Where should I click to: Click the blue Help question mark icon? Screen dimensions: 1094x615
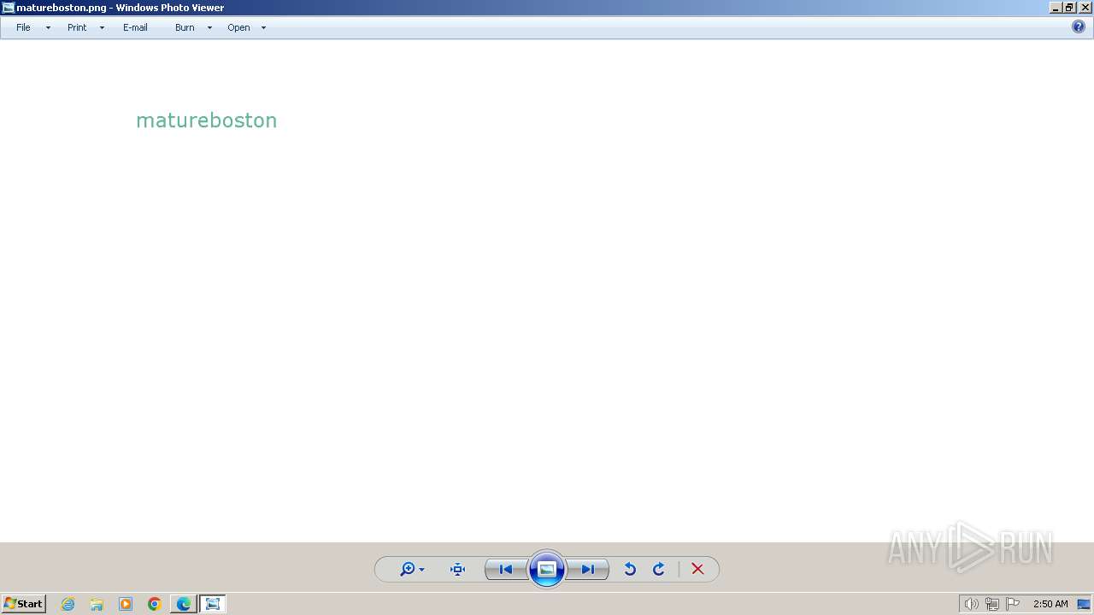point(1079,26)
